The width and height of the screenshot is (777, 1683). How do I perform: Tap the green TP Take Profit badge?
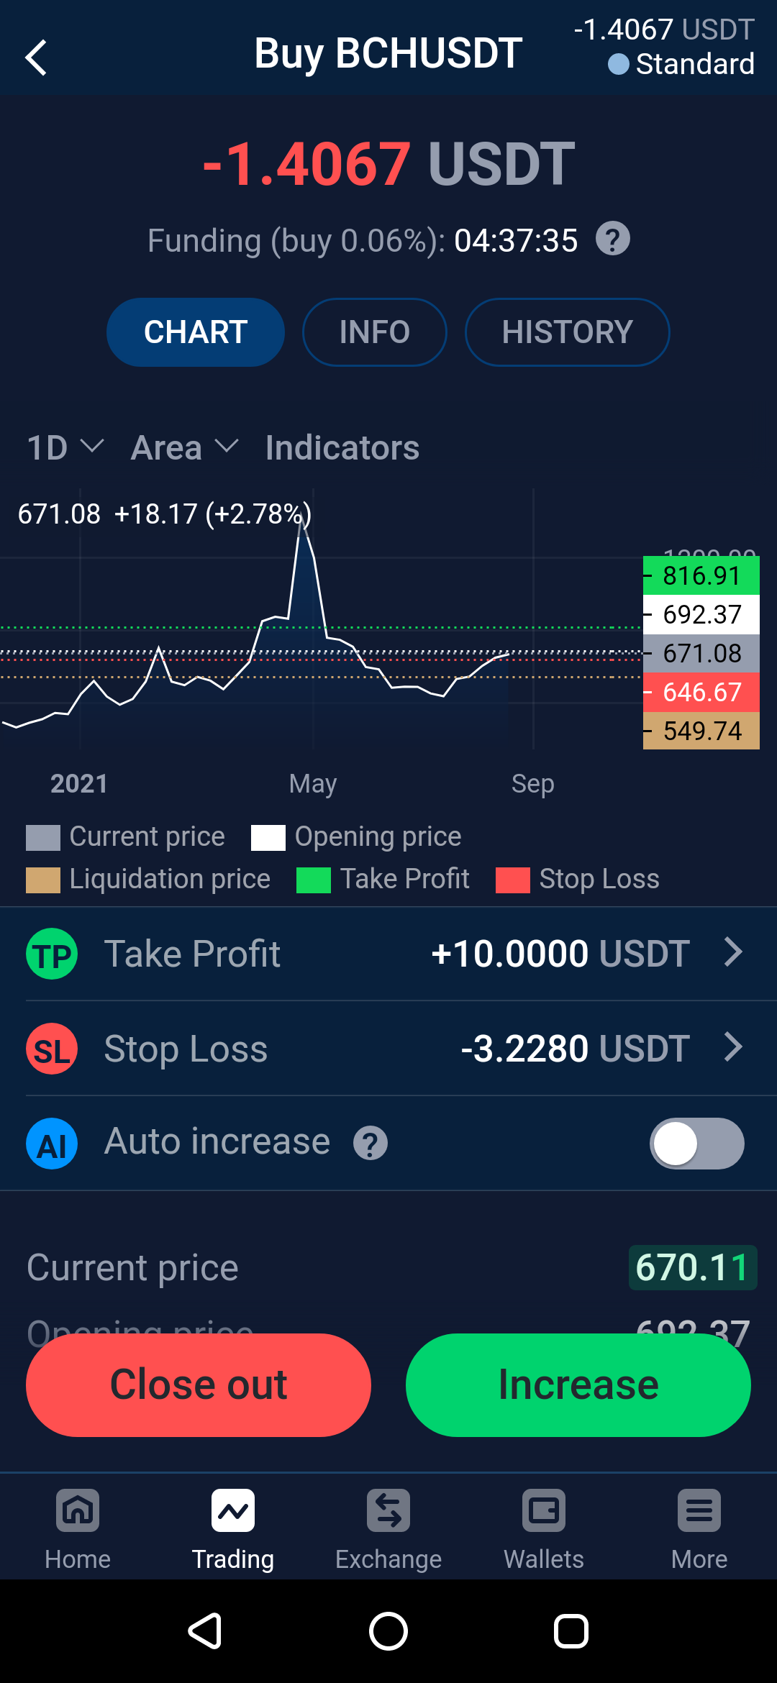(x=52, y=954)
